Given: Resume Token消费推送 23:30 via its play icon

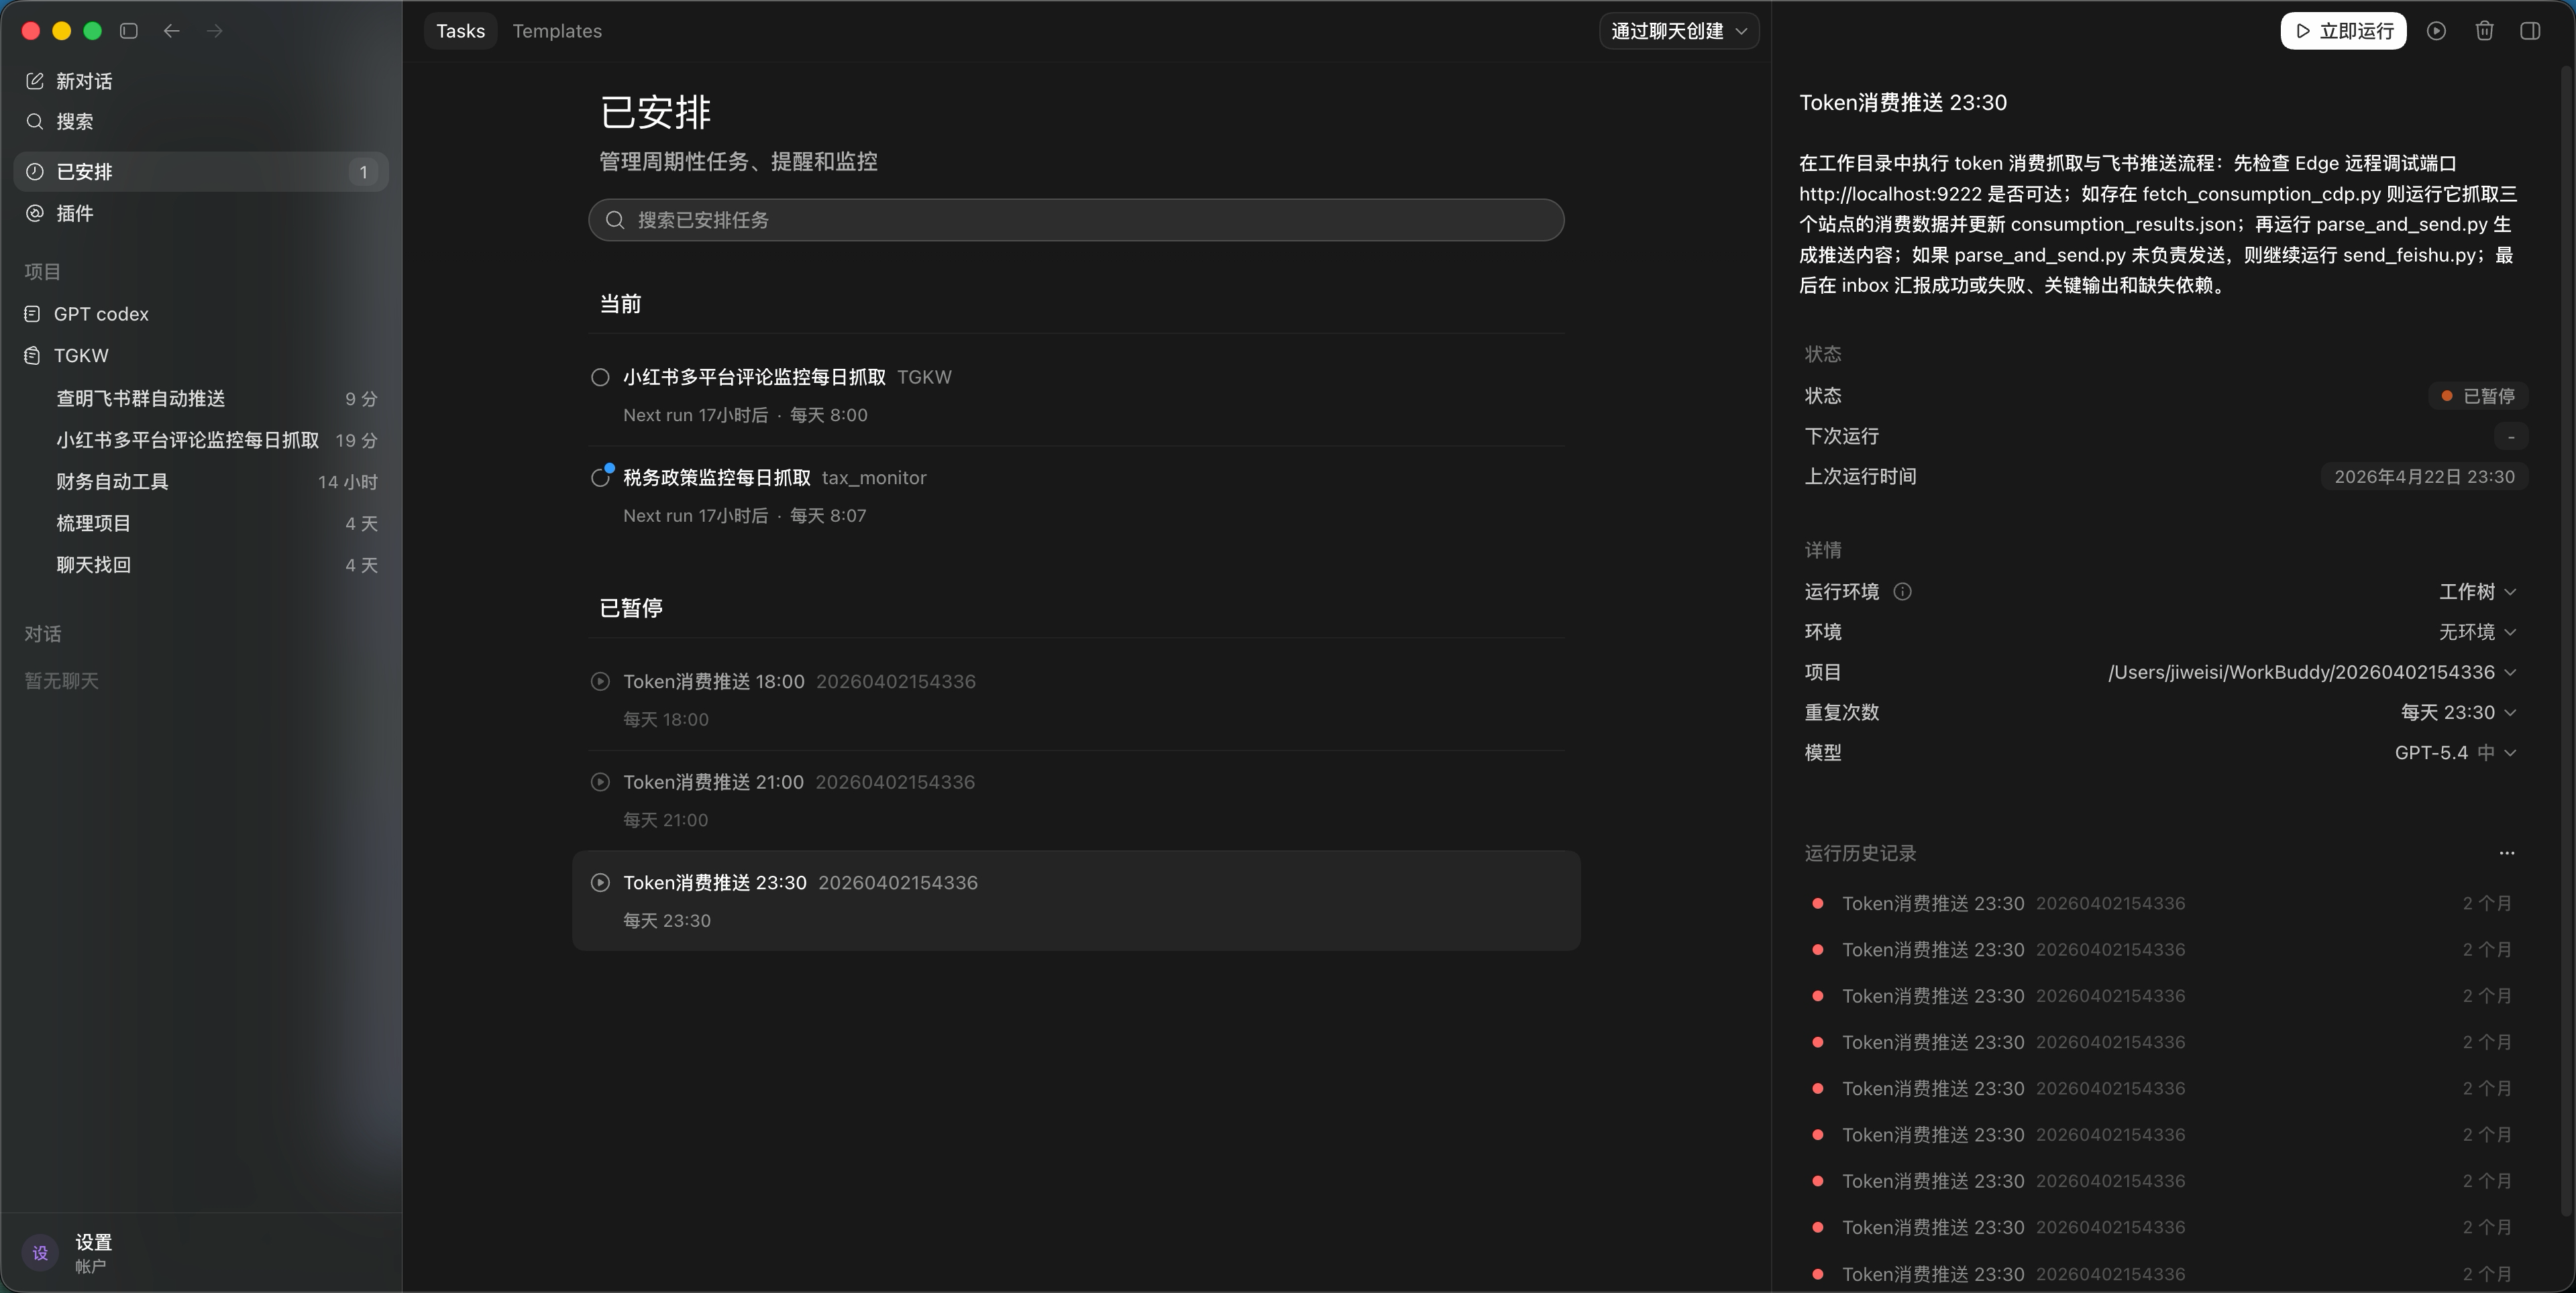Looking at the screenshot, I should (600, 883).
